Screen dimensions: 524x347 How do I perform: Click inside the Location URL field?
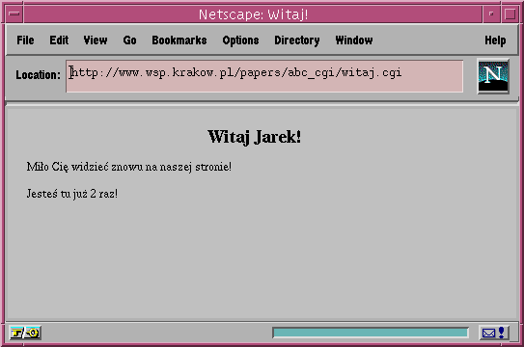click(264, 76)
